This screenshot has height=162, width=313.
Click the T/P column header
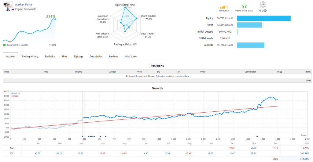coord(178,72)
